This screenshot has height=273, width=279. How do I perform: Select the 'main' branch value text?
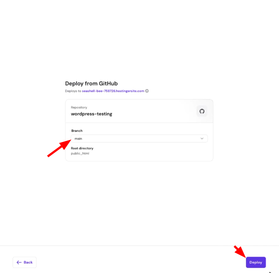78,139
